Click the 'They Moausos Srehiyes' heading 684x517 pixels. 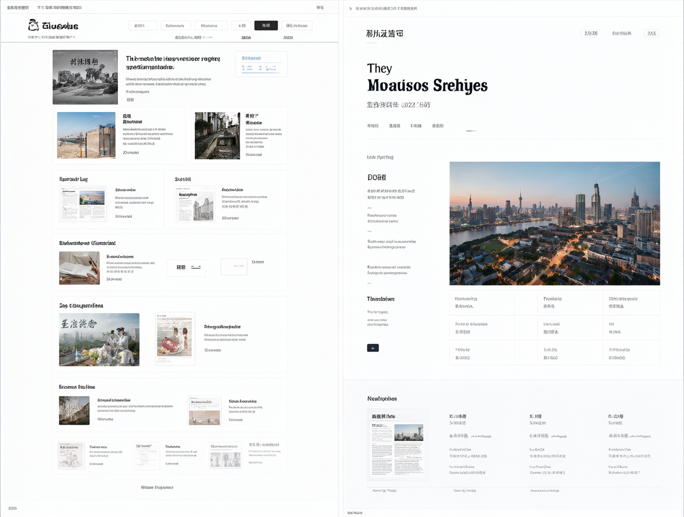pos(427,78)
